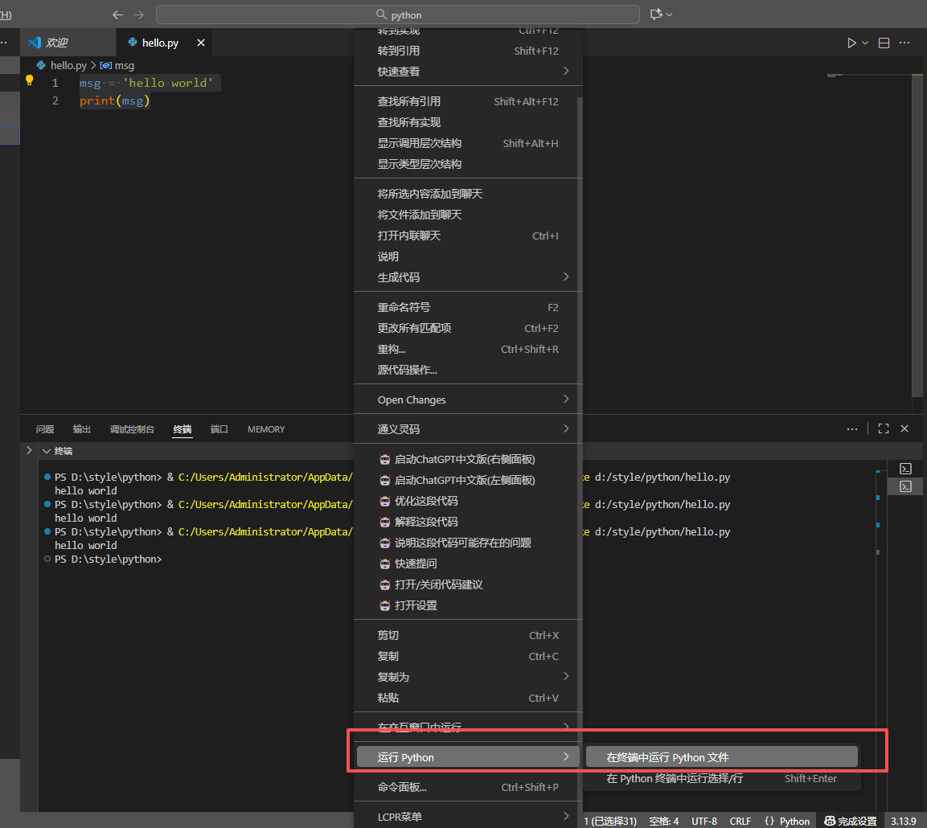Choose 重构... menu item
This screenshot has height=828, width=927.
(x=468, y=349)
